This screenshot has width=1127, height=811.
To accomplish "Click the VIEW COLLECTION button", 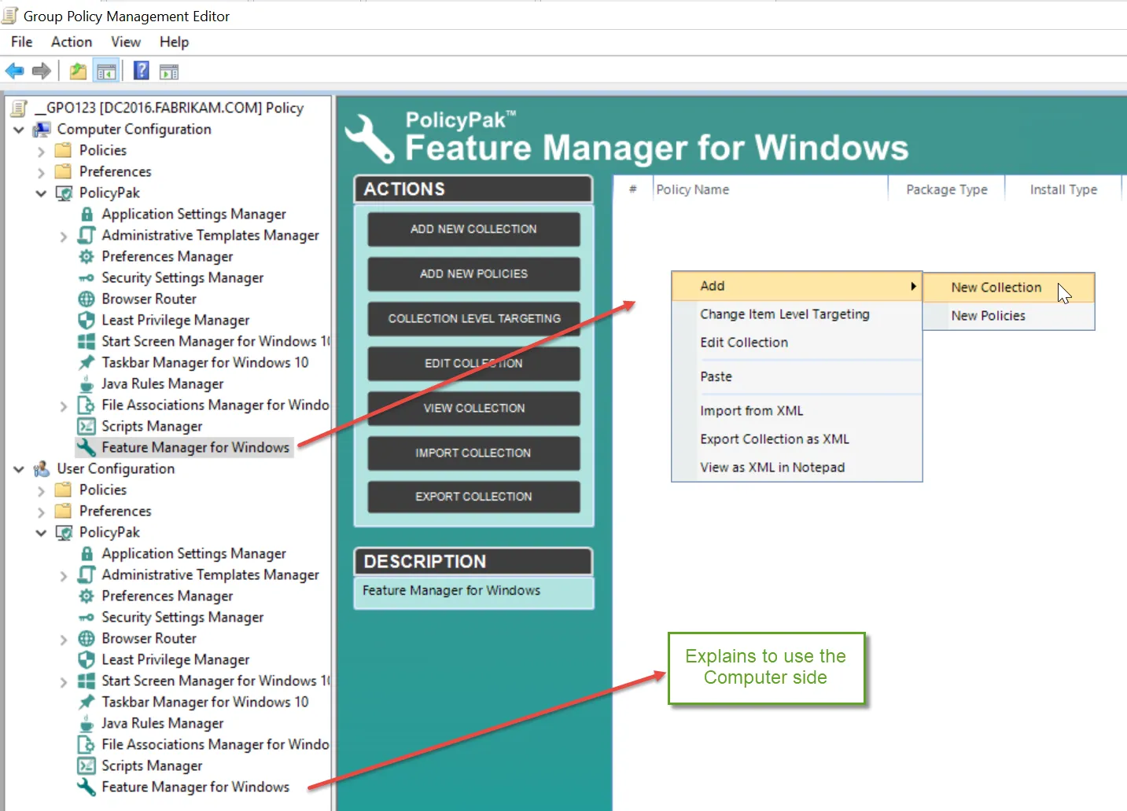I will click(x=473, y=408).
